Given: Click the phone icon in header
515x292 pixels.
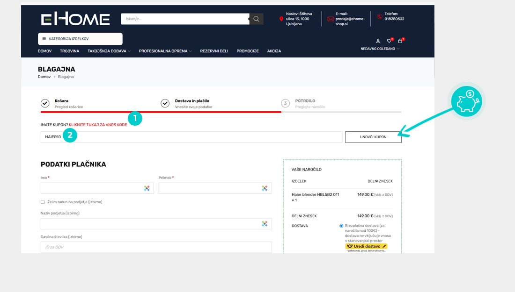Looking at the screenshot, I should point(379,16).
